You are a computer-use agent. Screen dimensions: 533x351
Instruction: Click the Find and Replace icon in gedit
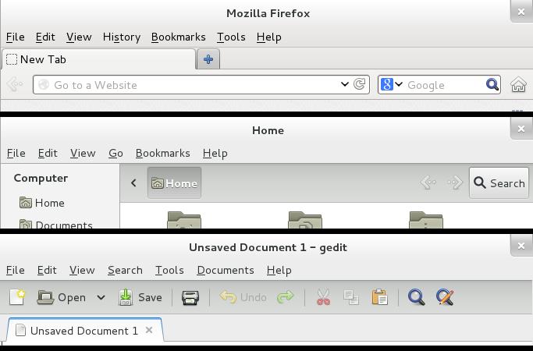pyautogui.click(x=445, y=297)
